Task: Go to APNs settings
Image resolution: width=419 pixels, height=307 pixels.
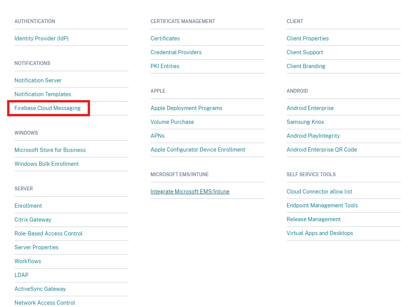Action: coord(157,136)
